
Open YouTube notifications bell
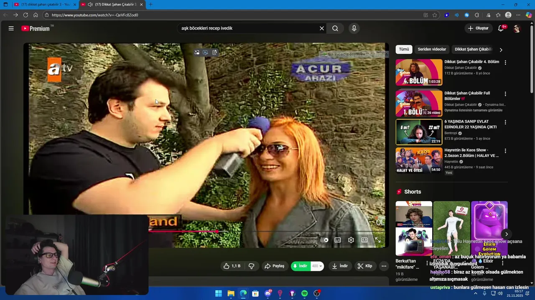[501, 28]
